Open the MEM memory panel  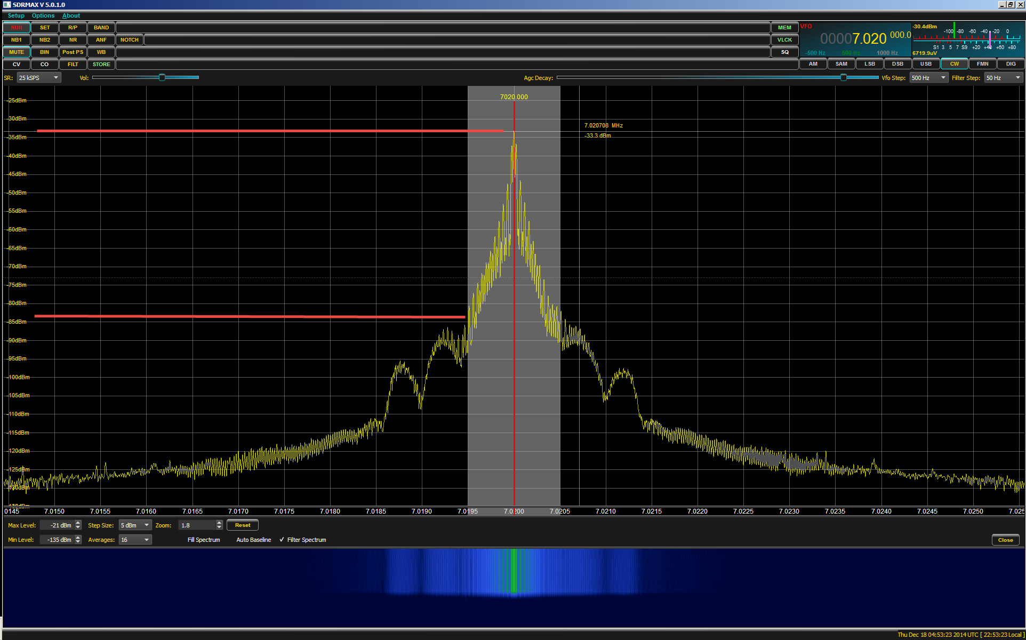784,28
